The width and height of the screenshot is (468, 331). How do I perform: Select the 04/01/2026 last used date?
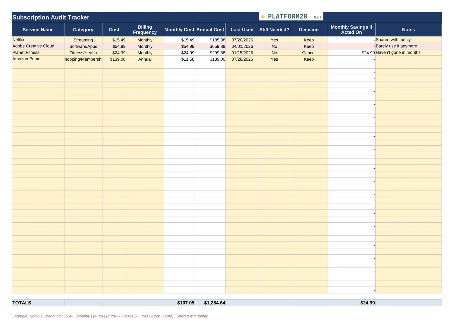[x=242, y=46]
